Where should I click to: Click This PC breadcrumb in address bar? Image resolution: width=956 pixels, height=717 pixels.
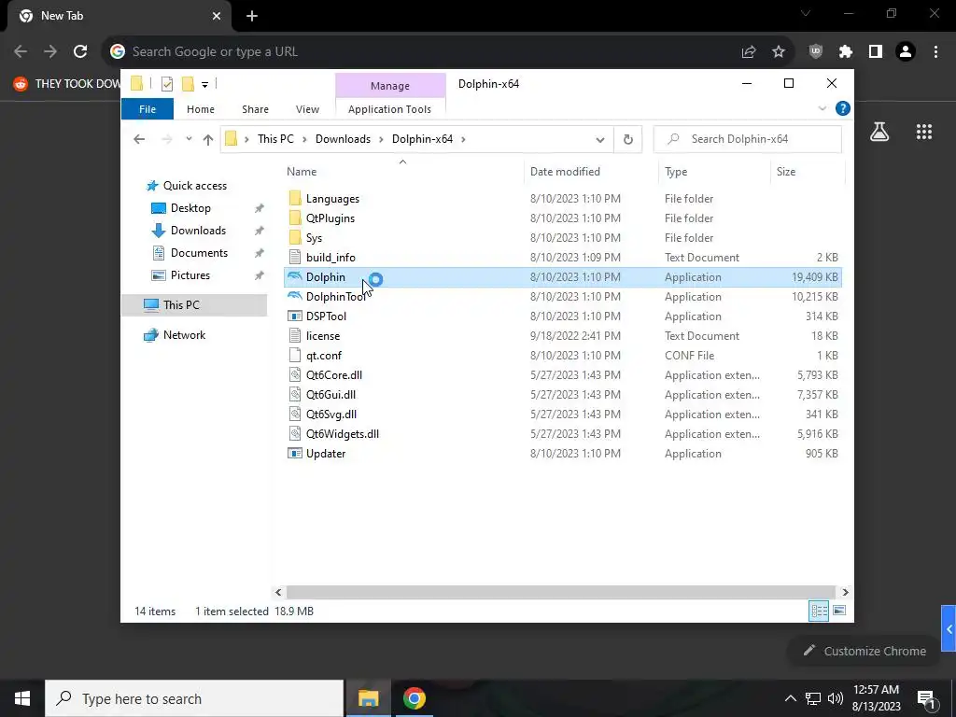pyautogui.click(x=275, y=139)
